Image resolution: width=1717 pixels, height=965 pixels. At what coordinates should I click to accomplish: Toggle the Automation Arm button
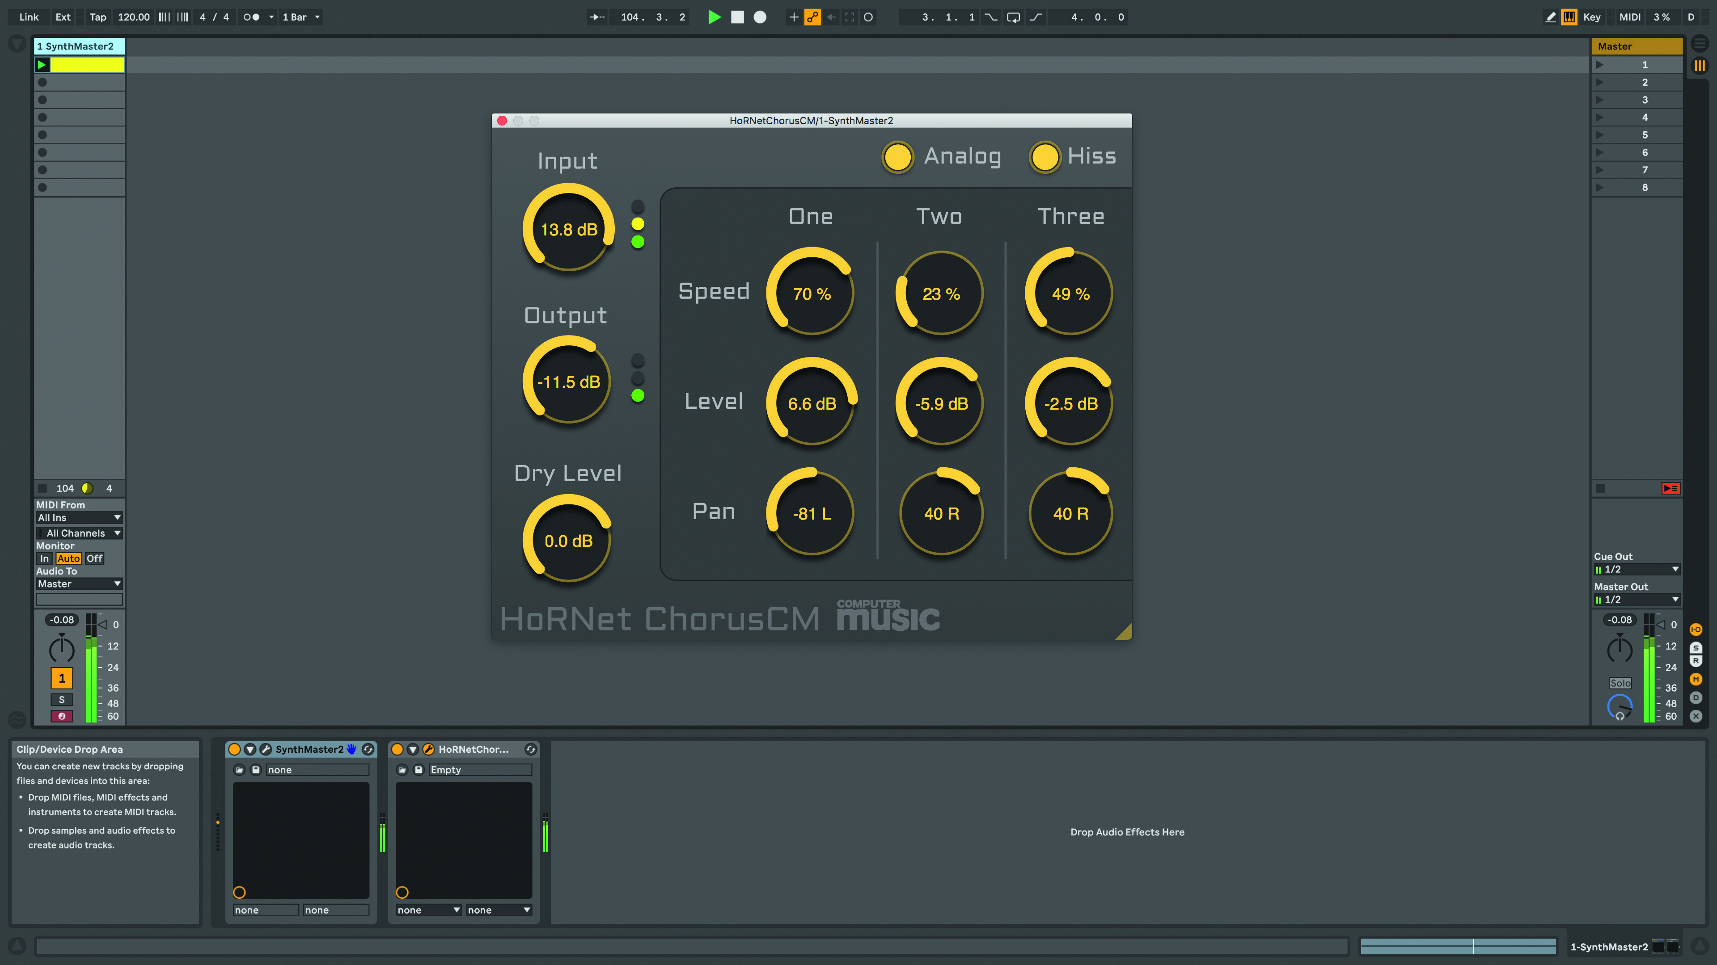click(x=812, y=17)
